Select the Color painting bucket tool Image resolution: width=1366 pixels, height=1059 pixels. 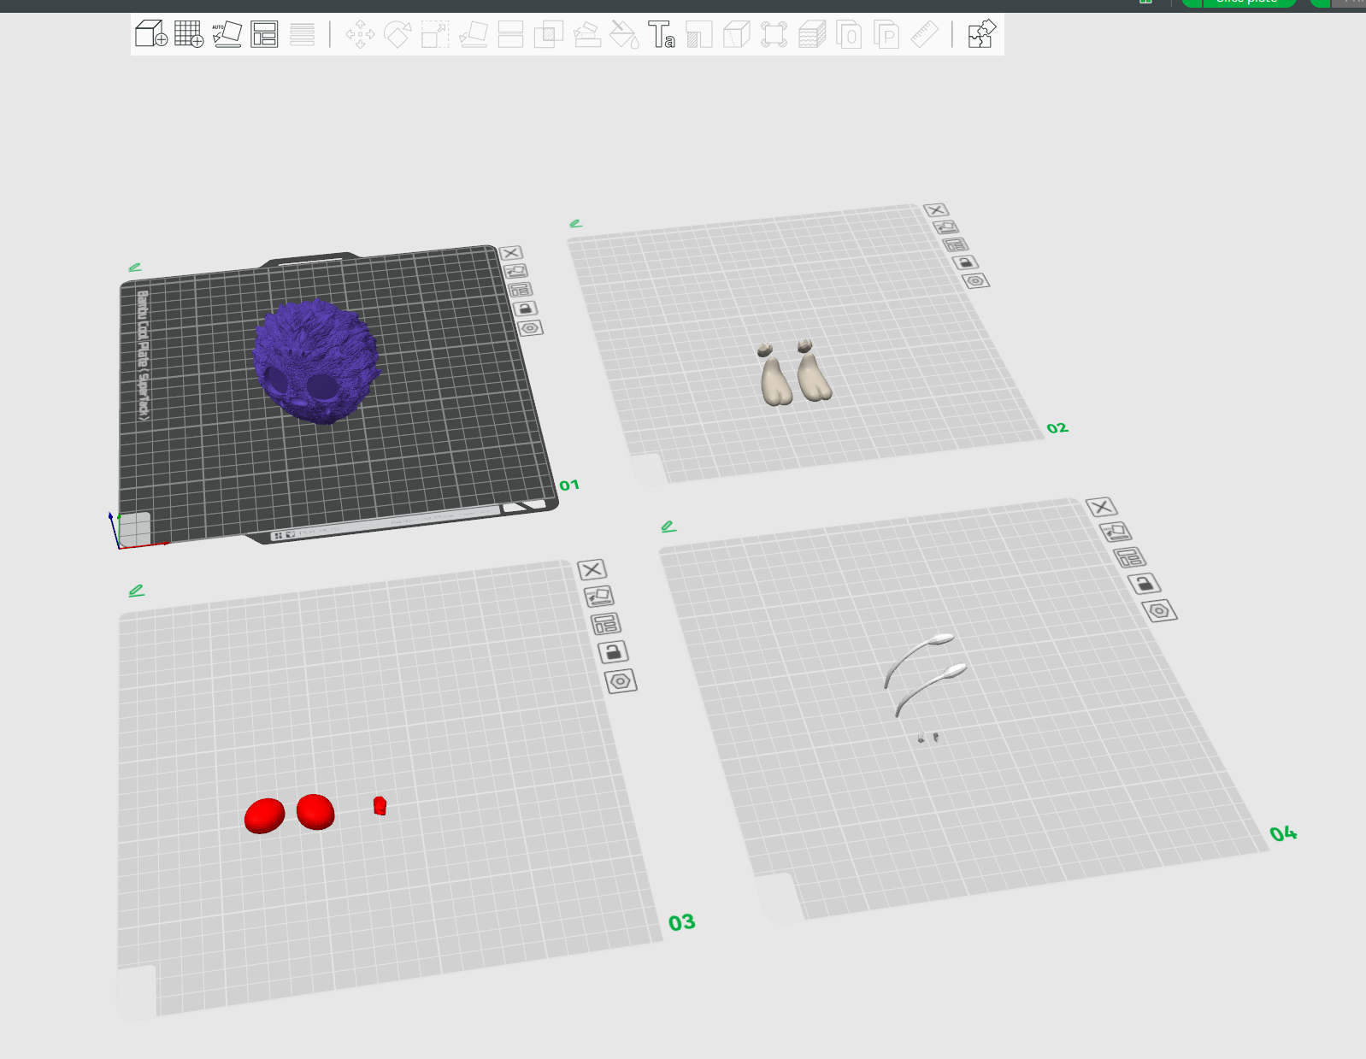pyautogui.click(x=624, y=34)
